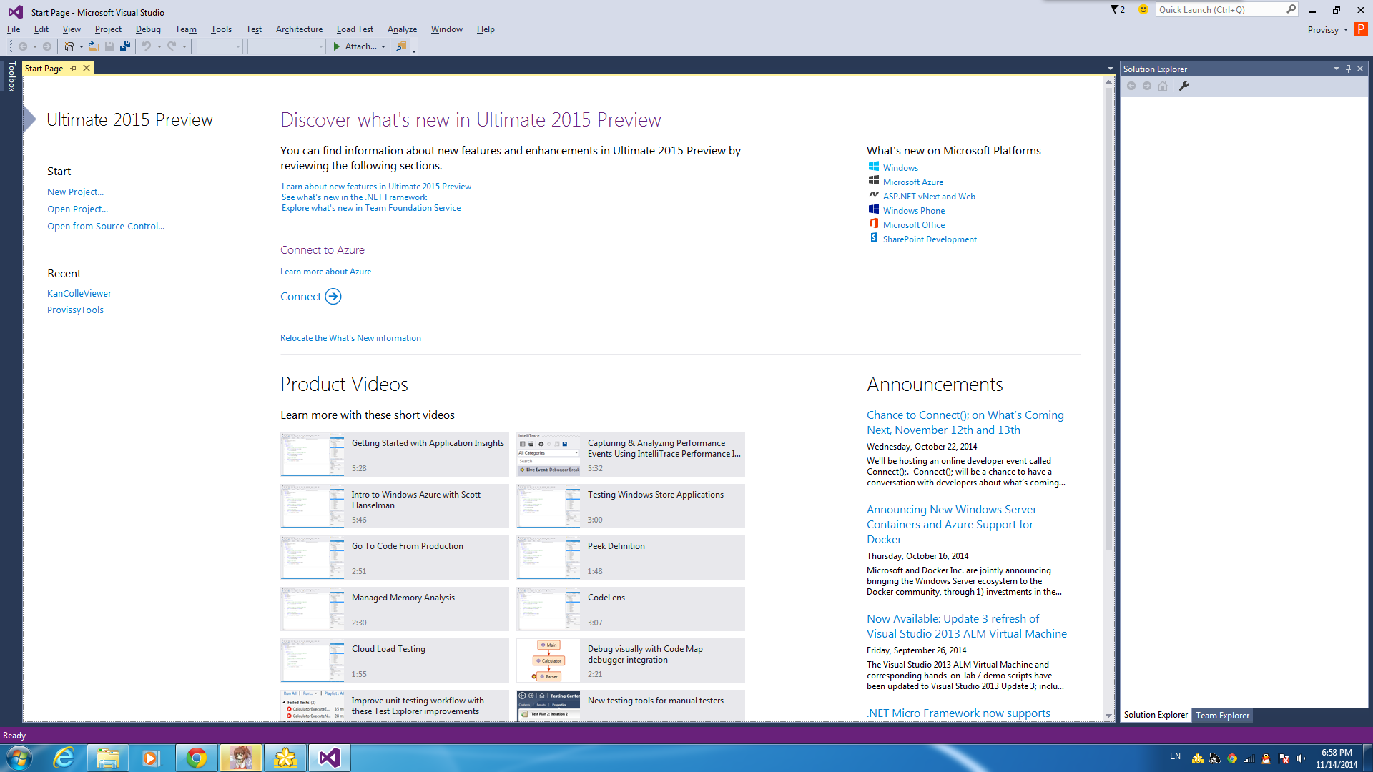
Task: Open the toolbar options overflow dropdown
Action: (x=414, y=49)
